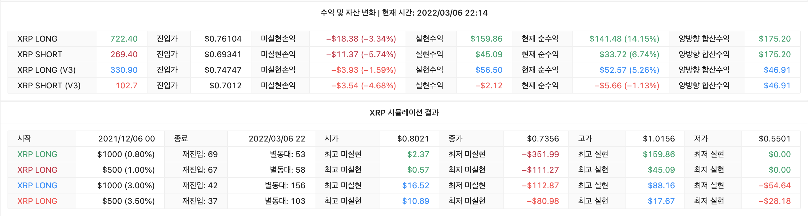Click the entry price $0.76104
Screen dimensions: 810x216
(x=223, y=39)
